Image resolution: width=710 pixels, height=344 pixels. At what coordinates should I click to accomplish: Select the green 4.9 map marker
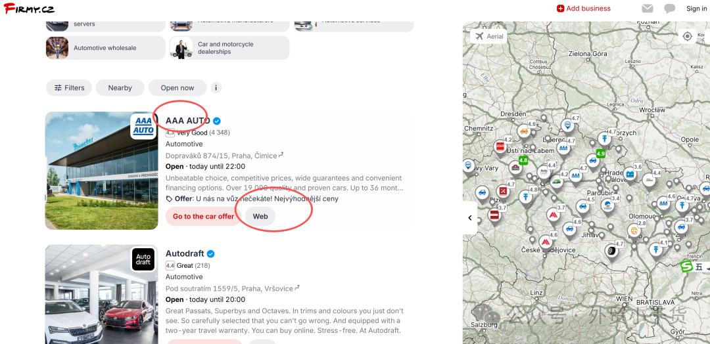point(600,154)
